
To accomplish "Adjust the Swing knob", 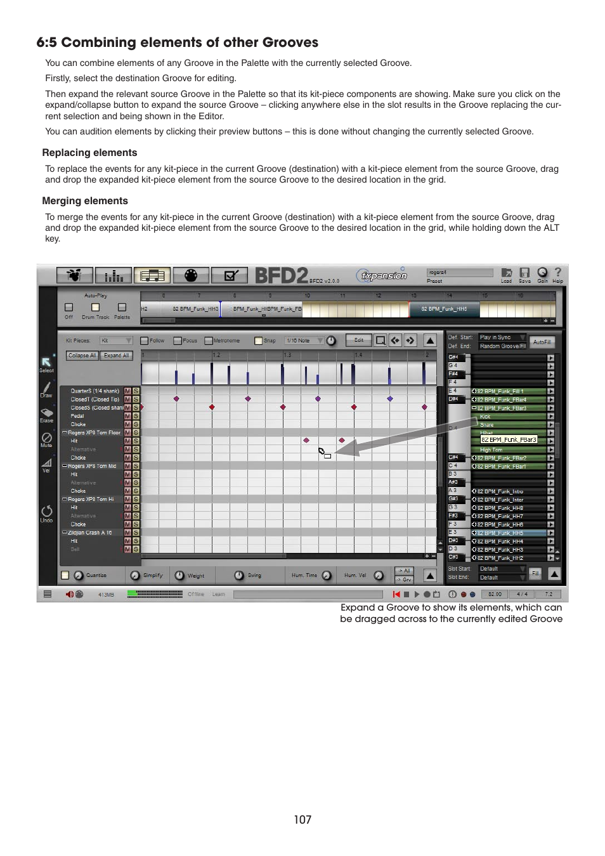I will pyautogui.click(x=239, y=575).
